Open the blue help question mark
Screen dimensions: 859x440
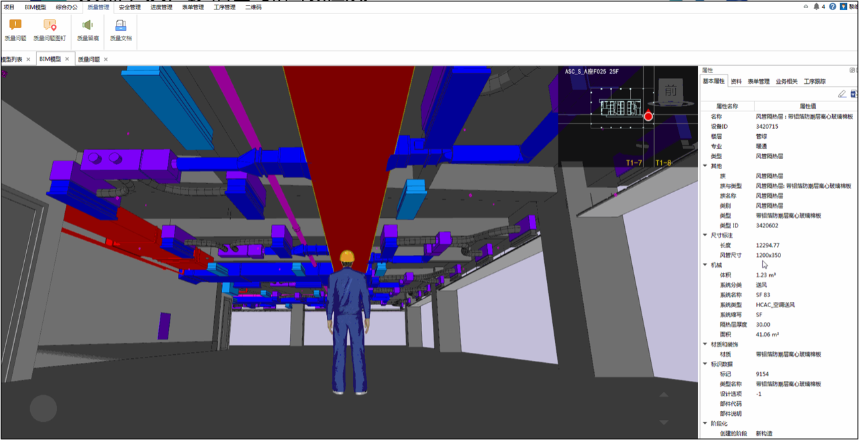pos(833,7)
